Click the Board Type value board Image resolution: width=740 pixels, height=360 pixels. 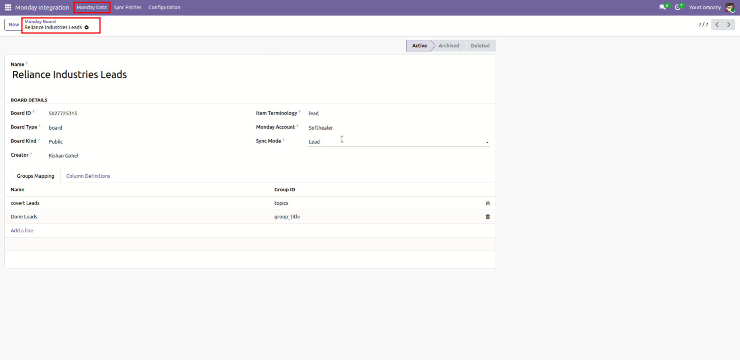[55, 128]
